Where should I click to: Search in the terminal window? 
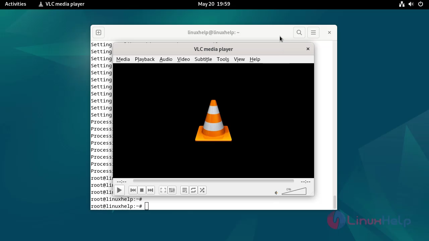click(299, 32)
